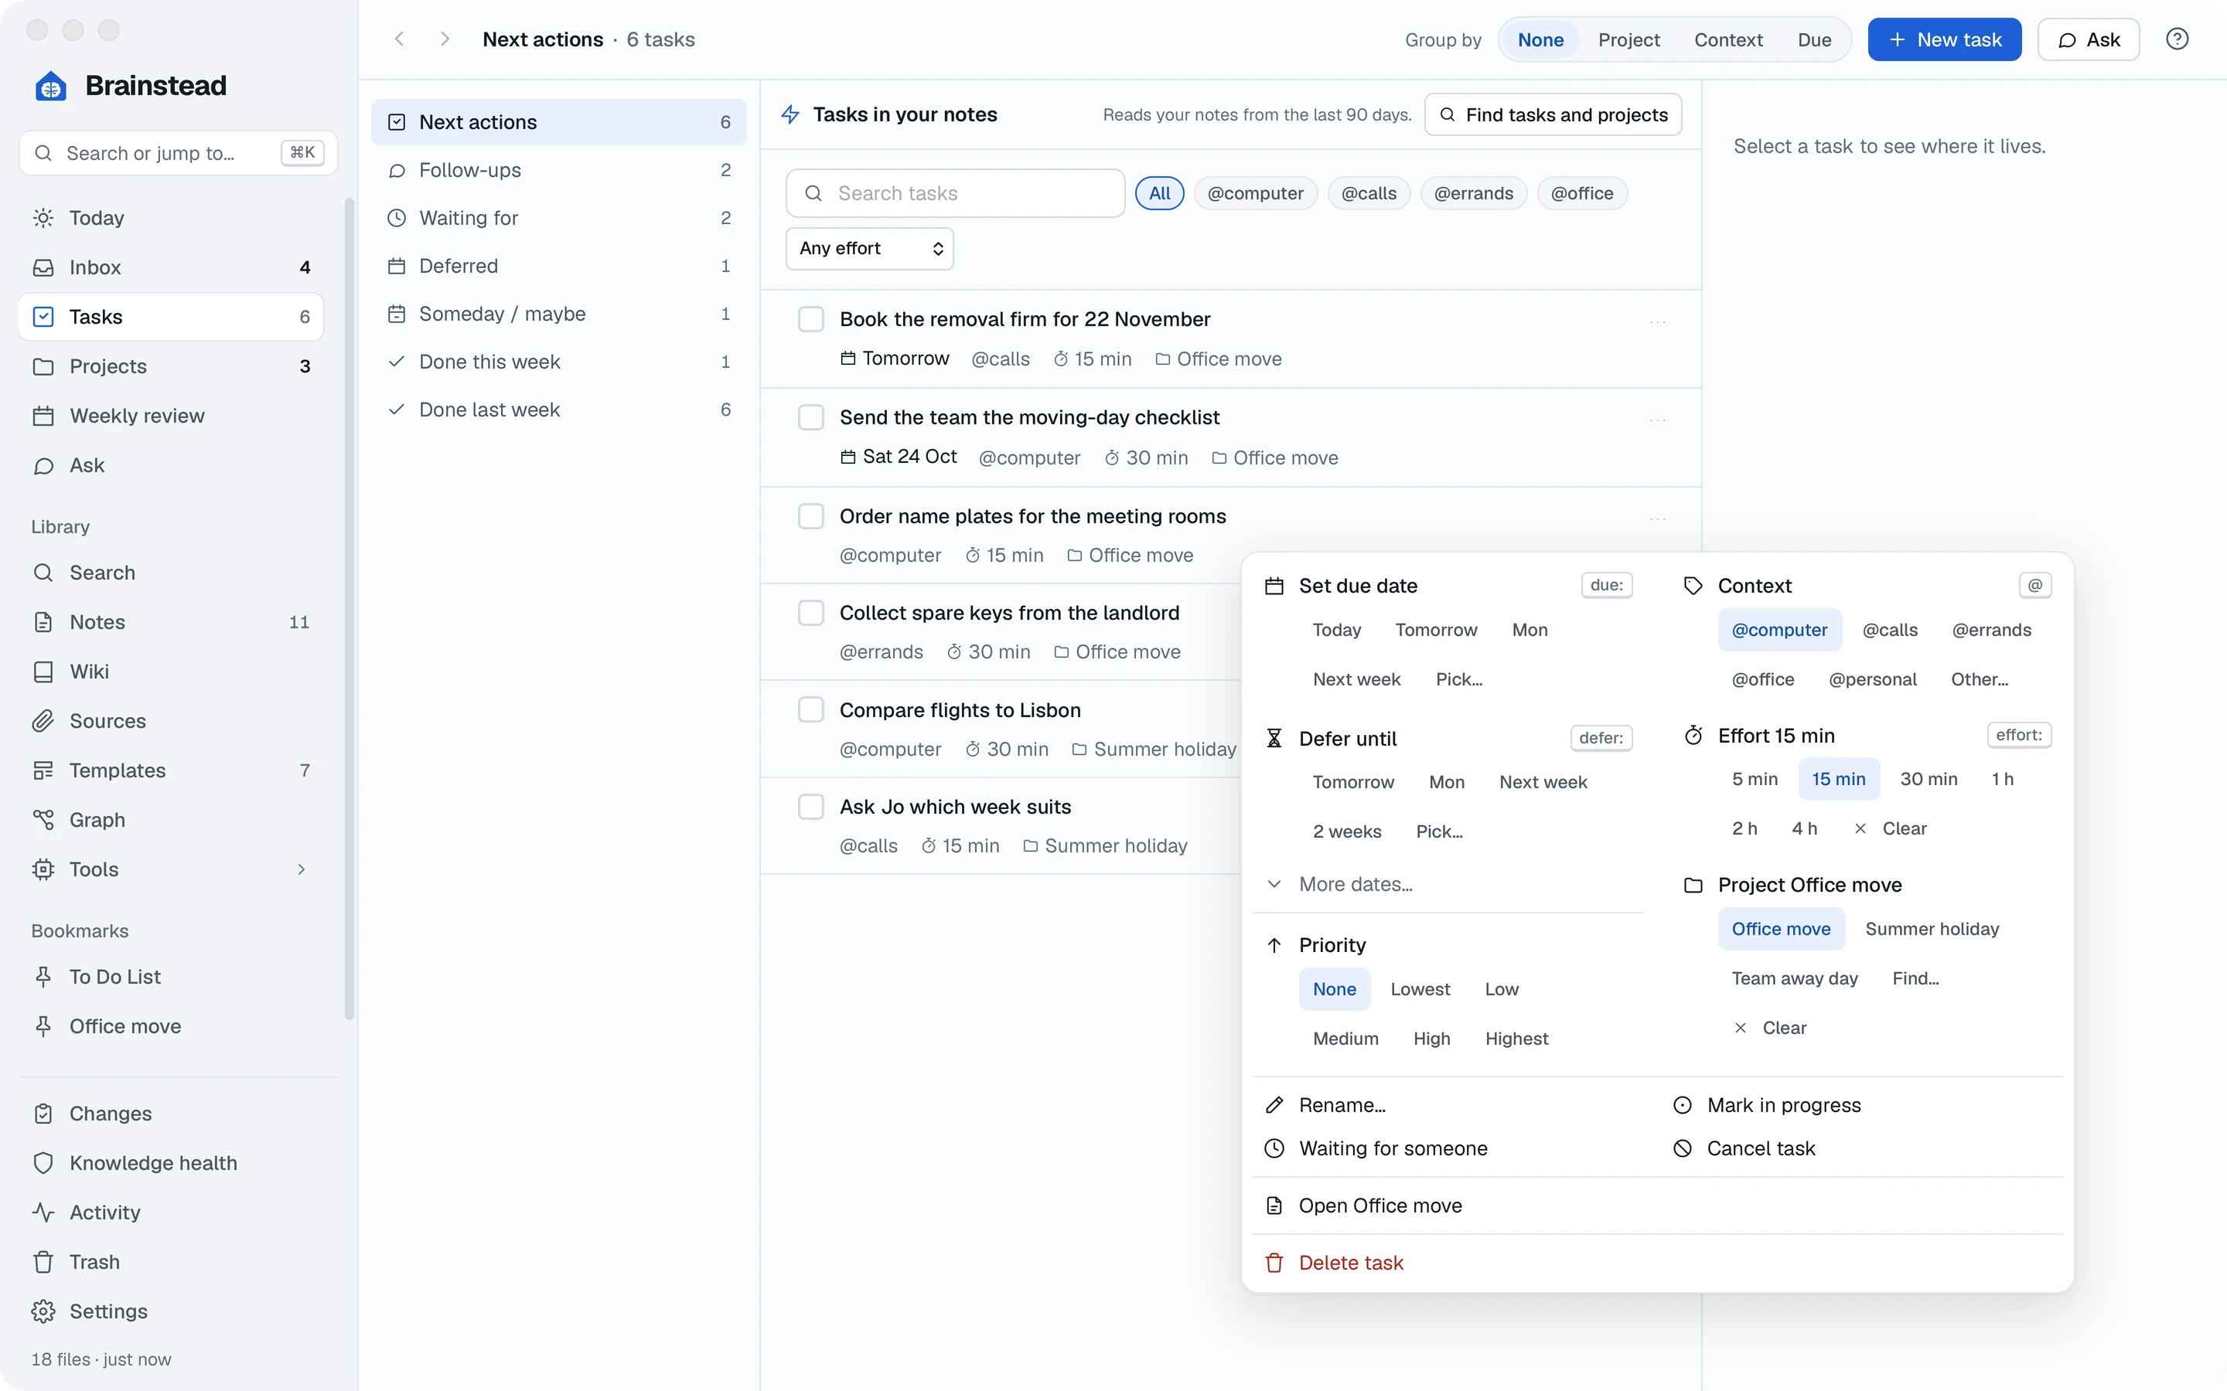Open the Any effort dropdown
This screenshot has height=1391, width=2227.
870,248
